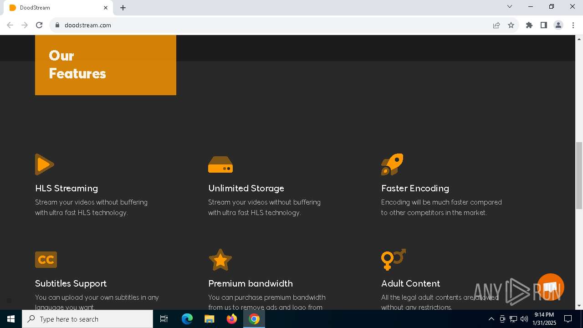
Task: Open the volume control in system tray
Action: pyautogui.click(x=524, y=319)
